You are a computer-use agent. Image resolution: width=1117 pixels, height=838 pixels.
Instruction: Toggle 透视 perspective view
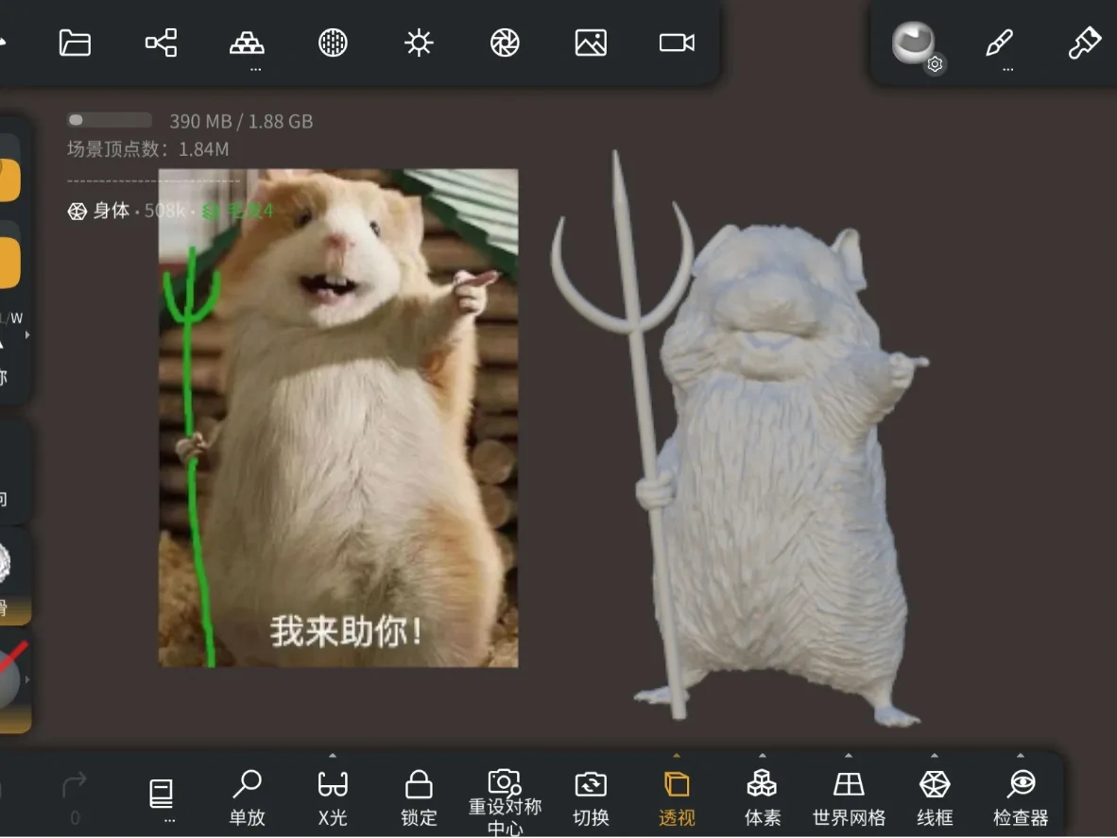tap(677, 797)
